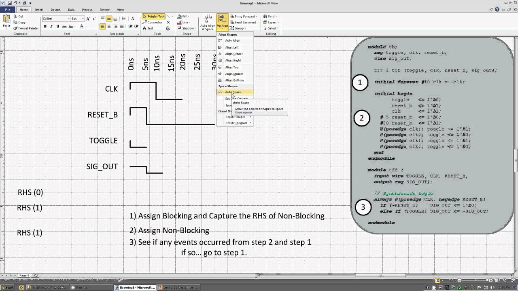
Task: Expand the Rotate Shapes submenu
Action: coord(235,117)
